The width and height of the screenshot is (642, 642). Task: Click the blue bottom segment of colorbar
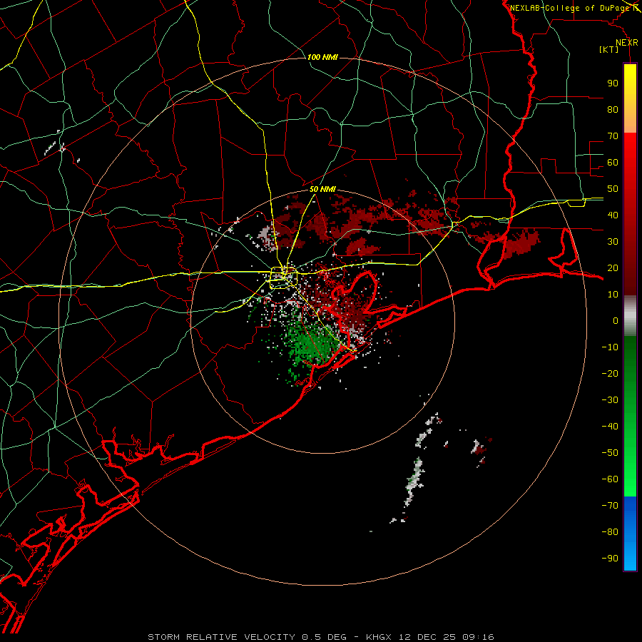630,534
